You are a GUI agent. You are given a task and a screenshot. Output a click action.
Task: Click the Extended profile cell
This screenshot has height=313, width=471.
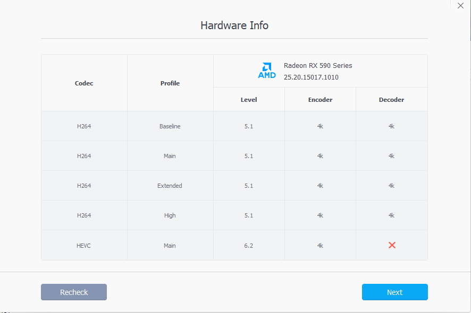pos(170,186)
